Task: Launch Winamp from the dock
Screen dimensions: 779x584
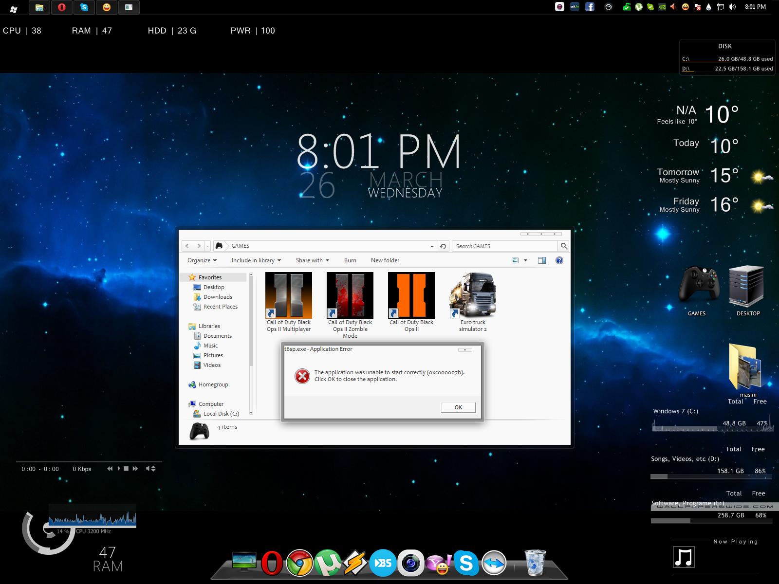Action: (x=355, y=564)
